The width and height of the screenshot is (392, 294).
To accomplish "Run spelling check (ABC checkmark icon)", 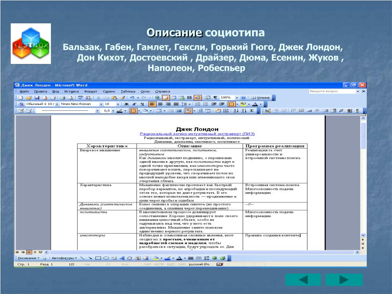I will click(80, 98).
